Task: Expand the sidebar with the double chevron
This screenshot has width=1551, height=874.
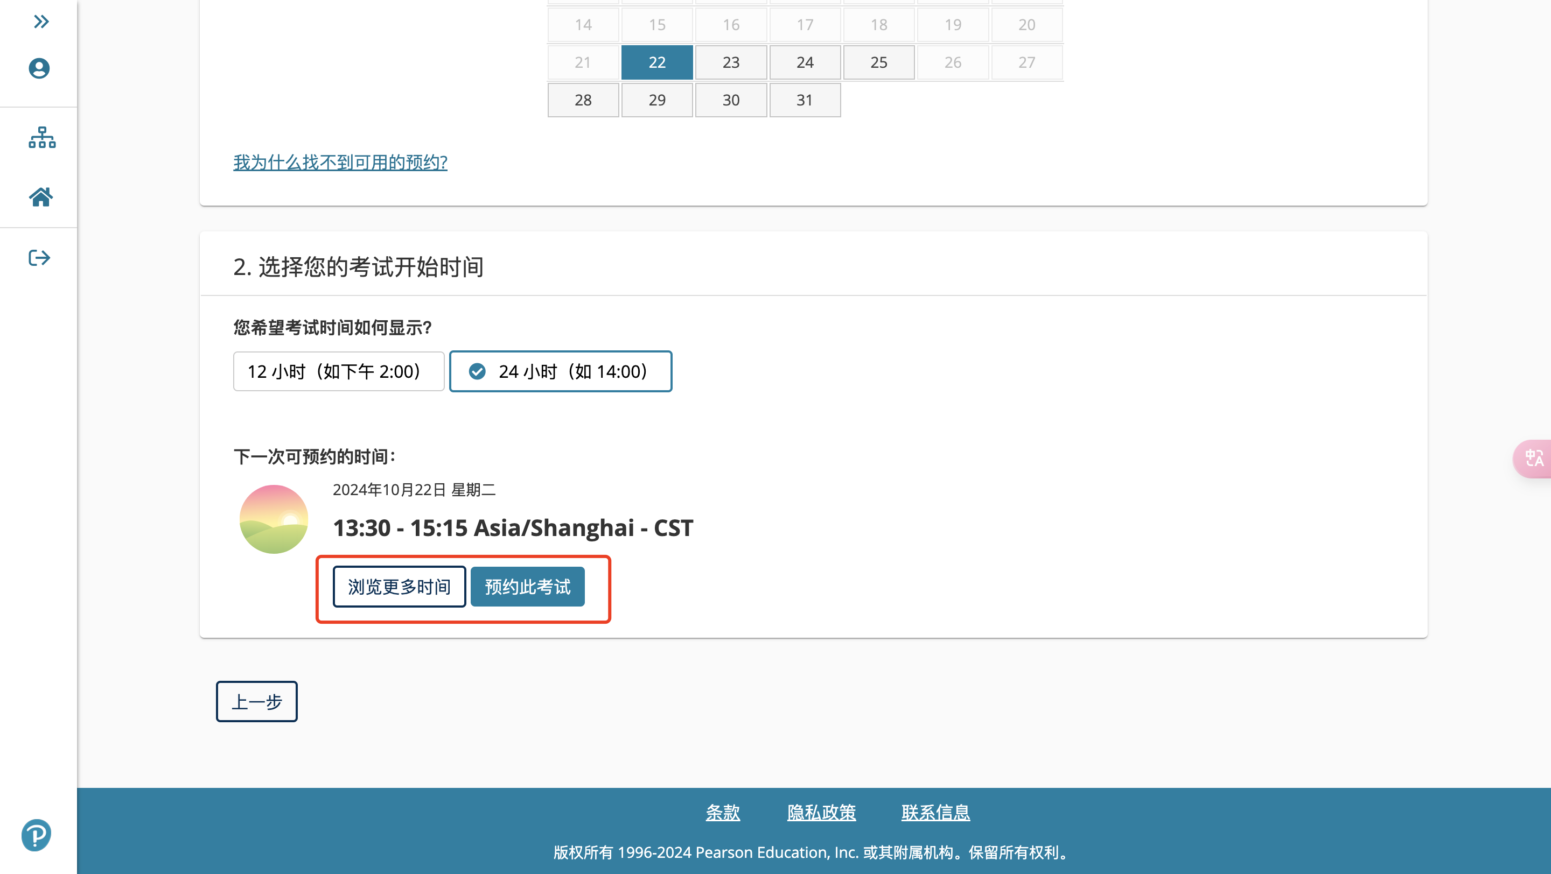Action: [x=41, y=22]
